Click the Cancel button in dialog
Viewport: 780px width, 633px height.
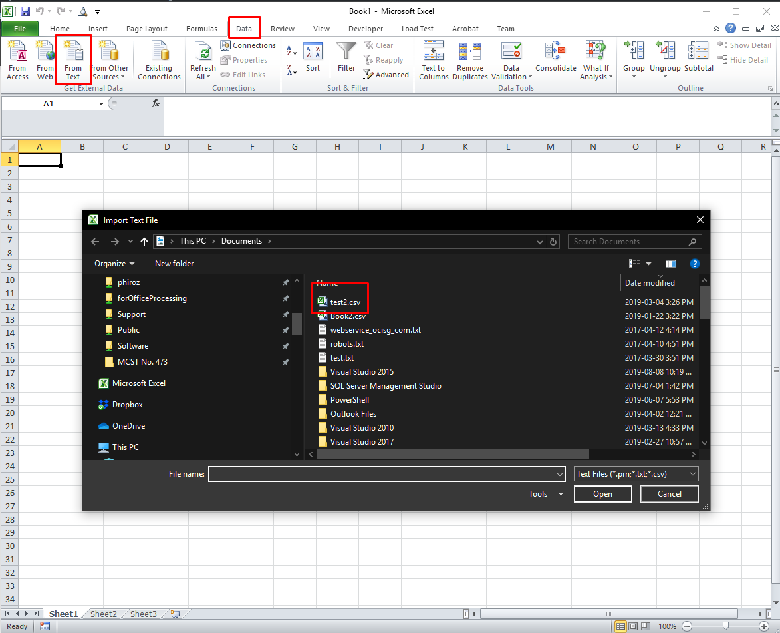pyautogui.click(x=669, y=493)
